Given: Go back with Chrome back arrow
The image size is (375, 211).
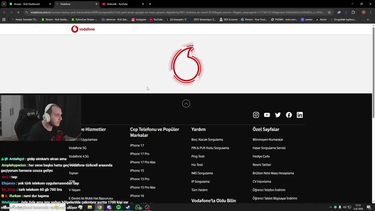Looking at the screenshot, I should pyautogui.click(x=4, y=12).
